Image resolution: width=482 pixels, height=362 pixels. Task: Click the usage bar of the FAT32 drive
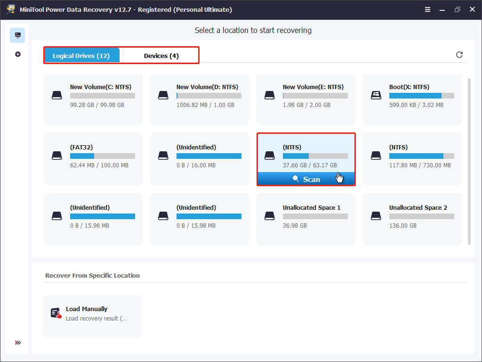pos(102,156)
